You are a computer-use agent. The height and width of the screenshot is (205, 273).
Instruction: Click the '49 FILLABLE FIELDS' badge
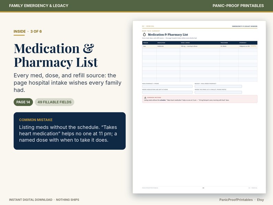coord(54,102)
